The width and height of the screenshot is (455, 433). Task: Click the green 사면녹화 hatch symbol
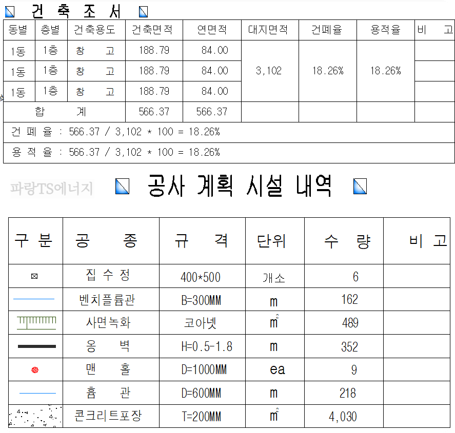[36, 323]
